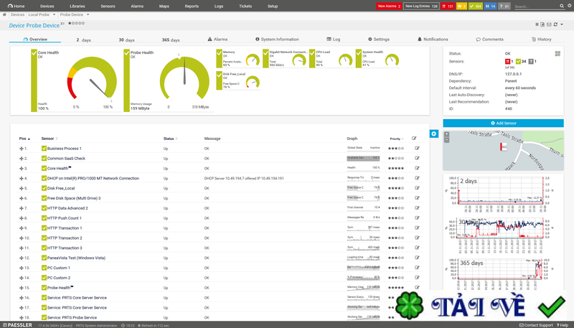Screen dimensions: 574x328
Task: Click the edit icon for Disk Free_Local row
Action: click(x=417, y=188)
